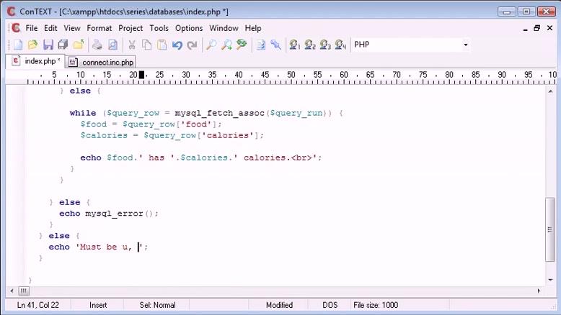
Task: Click 'calories.<br>' in the echo line
Action: [278, 157]
